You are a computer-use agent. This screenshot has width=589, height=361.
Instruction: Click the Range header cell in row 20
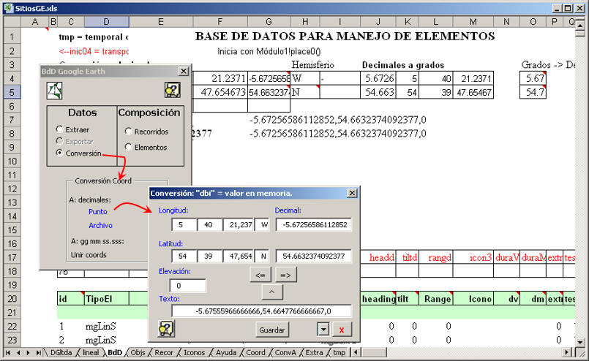tap(436, 299)
